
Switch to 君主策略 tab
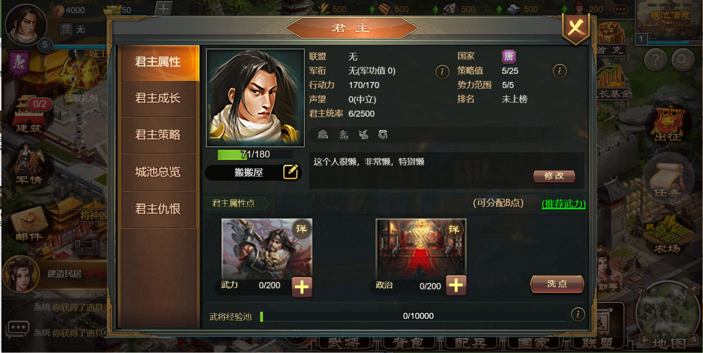tap(158, 135)
